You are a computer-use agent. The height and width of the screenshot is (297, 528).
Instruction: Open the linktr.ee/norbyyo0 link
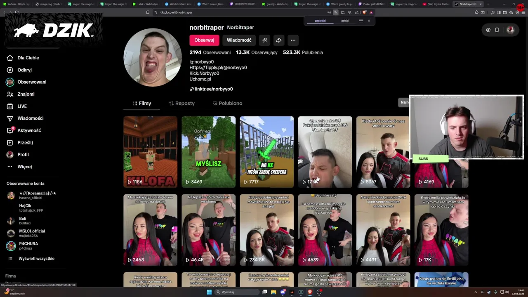tap(211, 89)
